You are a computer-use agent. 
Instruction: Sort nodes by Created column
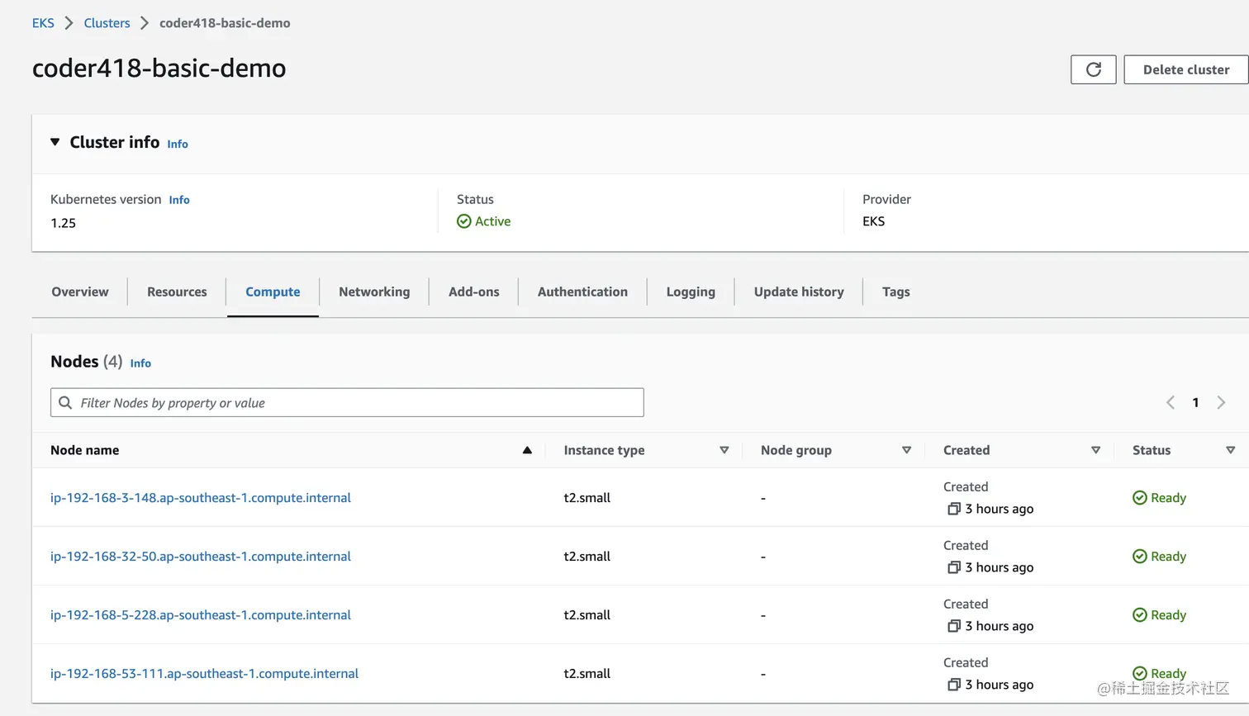[1095, 450]
